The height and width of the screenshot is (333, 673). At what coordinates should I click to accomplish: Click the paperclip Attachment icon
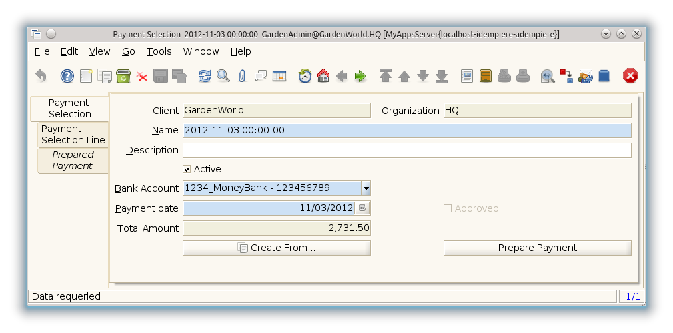click(241, 76)
